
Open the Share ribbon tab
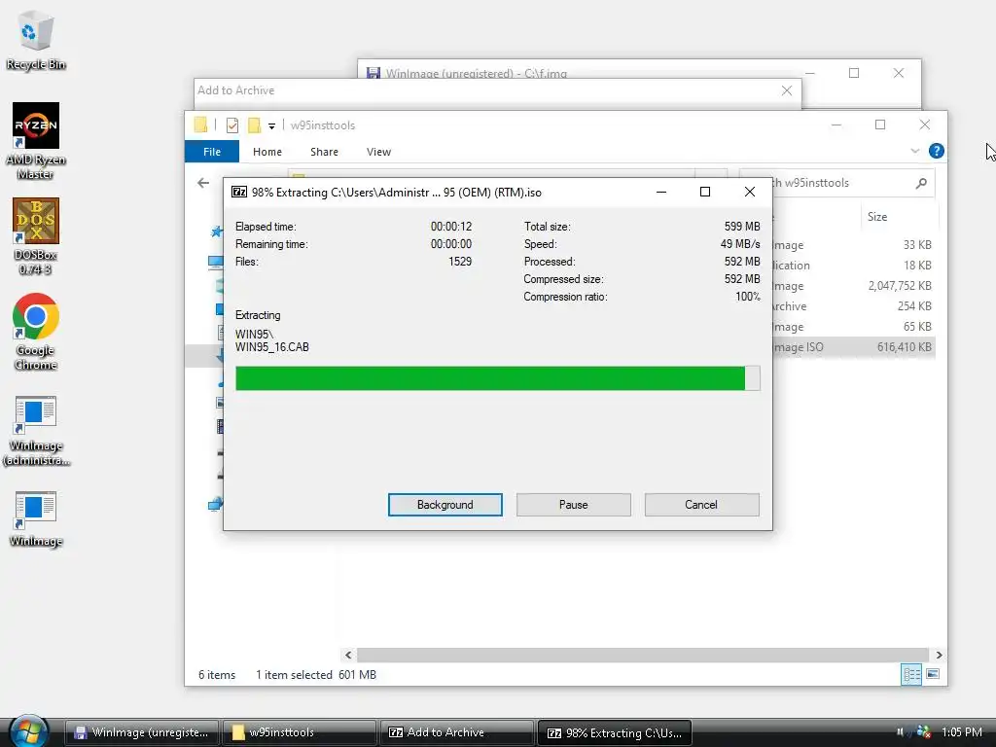(x=324, y=152)
